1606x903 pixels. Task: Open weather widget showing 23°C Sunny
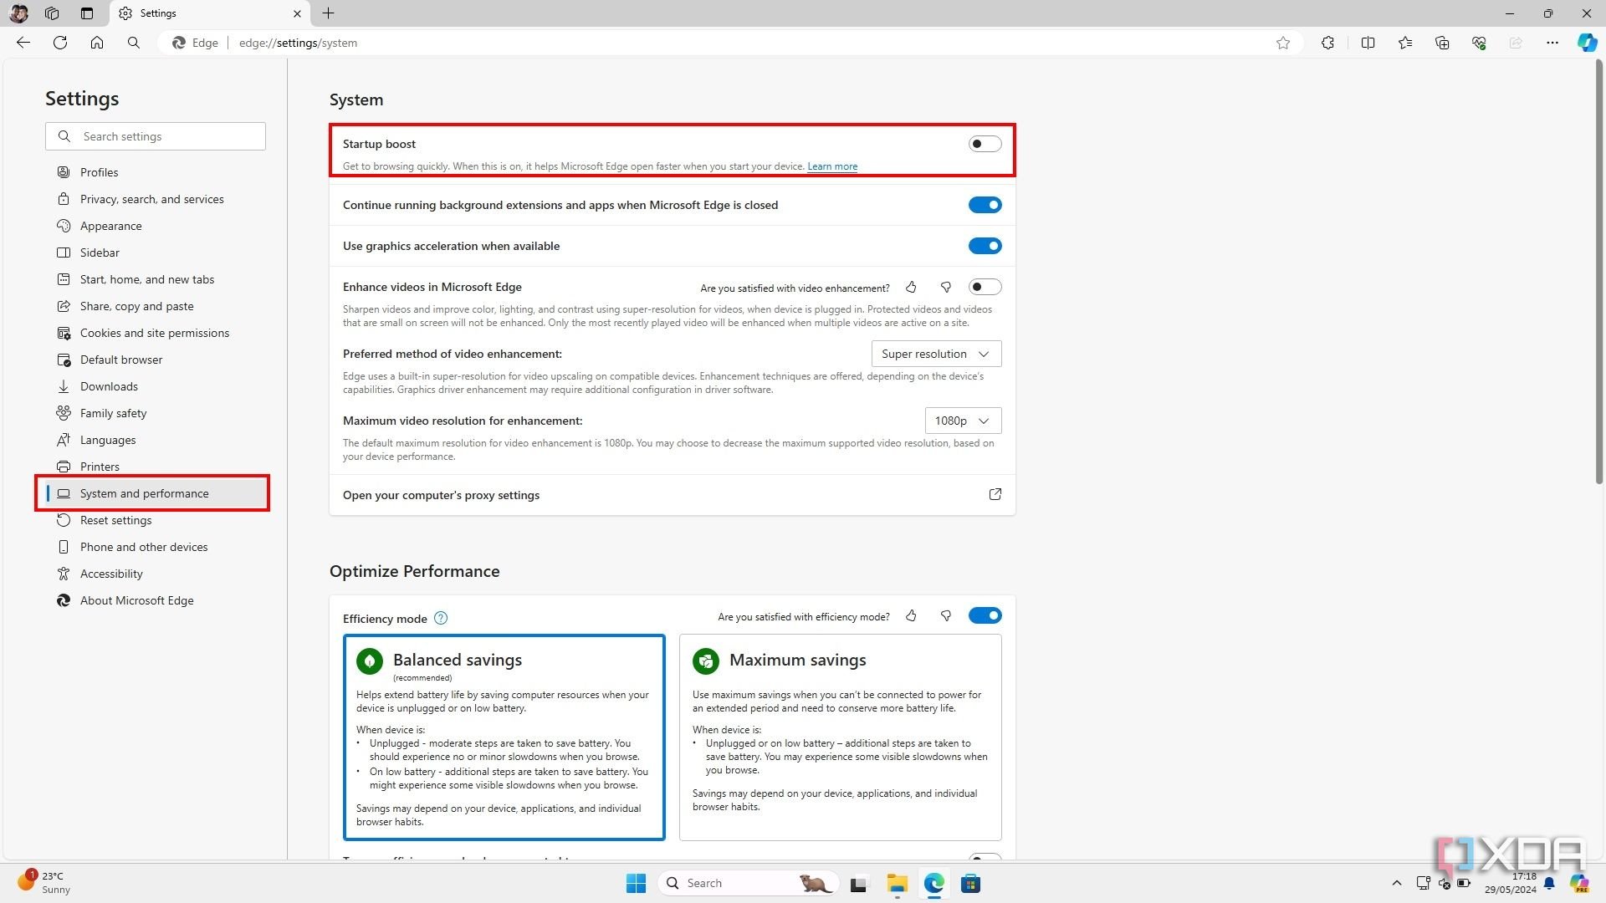(x=45, y=882)
